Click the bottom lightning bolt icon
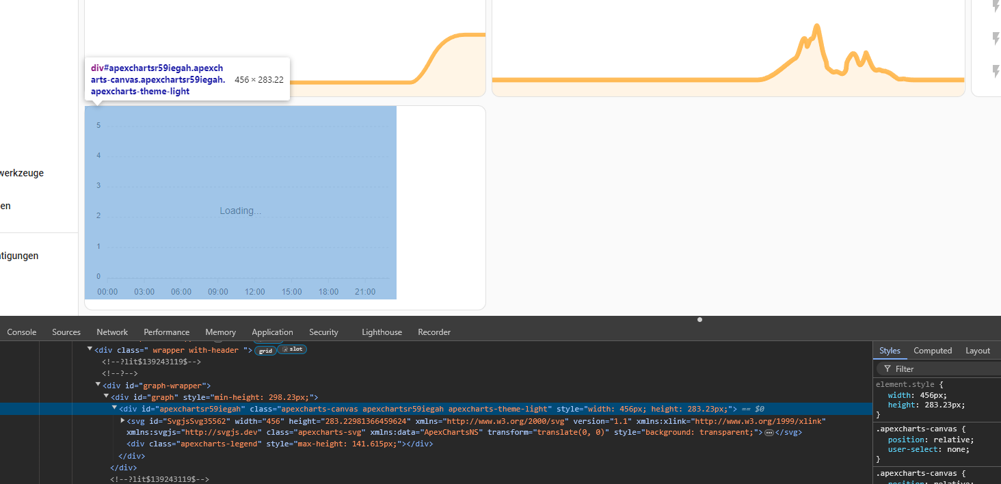The image size is (1001, 484). pos(996,70)
